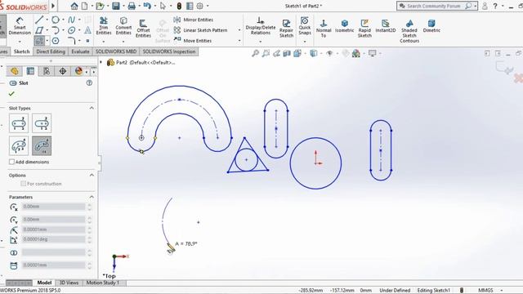Open the FeatureManager design tree tab

(x=15, y=71)
